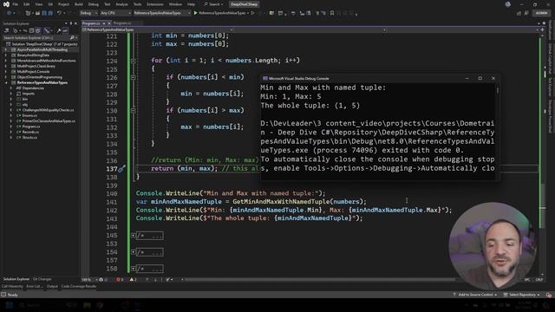
Task: Collapse the if block at line 126
Action: pos(134,77)
